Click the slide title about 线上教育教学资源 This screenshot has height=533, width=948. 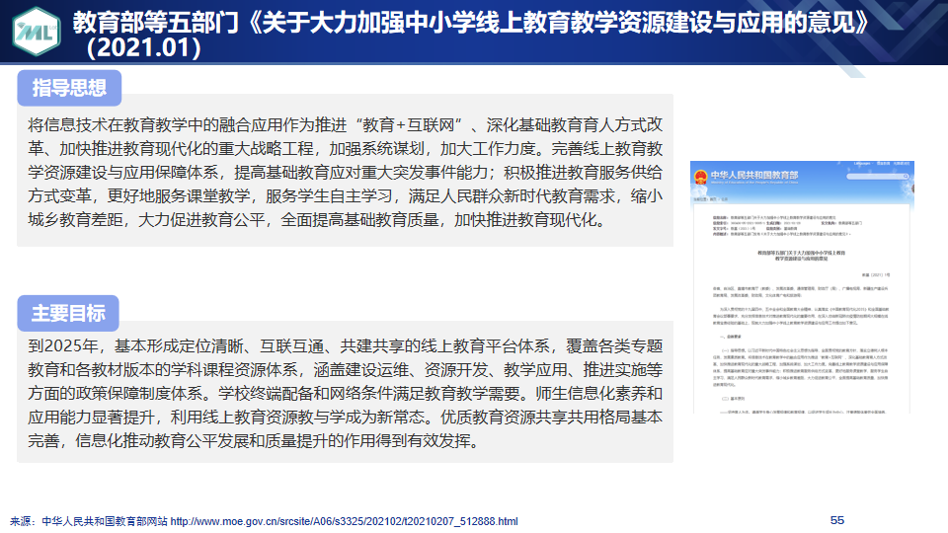tap(474, 21)
